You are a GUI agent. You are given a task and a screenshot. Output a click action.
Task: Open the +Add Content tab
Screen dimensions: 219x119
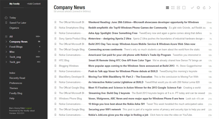pos(34,4)
